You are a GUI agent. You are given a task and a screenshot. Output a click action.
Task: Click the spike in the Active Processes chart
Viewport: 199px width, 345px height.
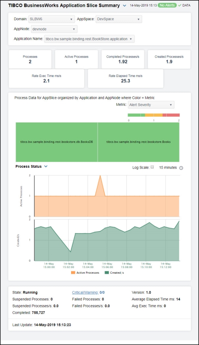100,176
